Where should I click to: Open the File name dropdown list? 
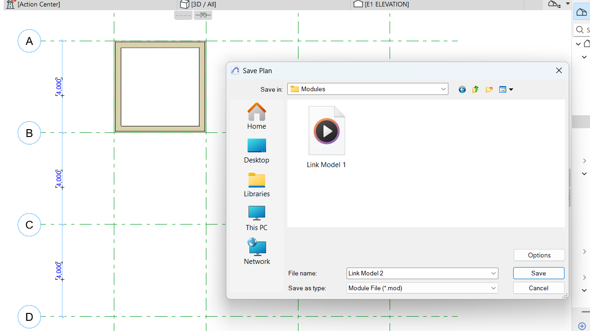coord(493,274)
